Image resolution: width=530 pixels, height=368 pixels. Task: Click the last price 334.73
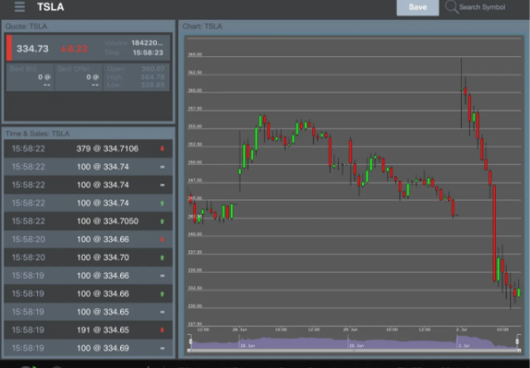click(33, 49)
